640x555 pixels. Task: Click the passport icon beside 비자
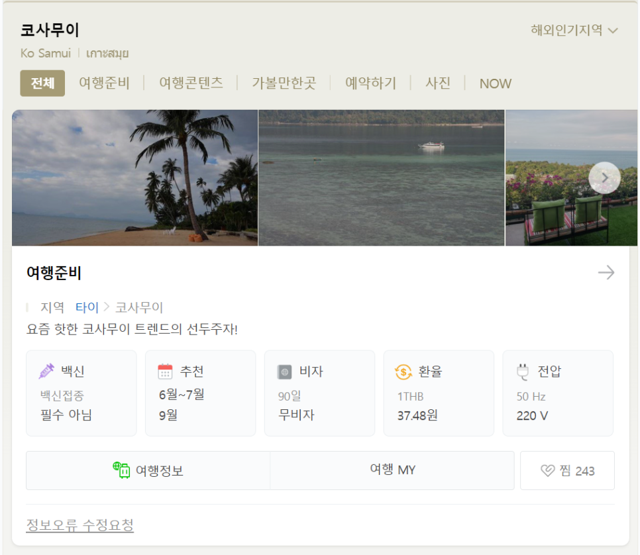coord(284,372)
